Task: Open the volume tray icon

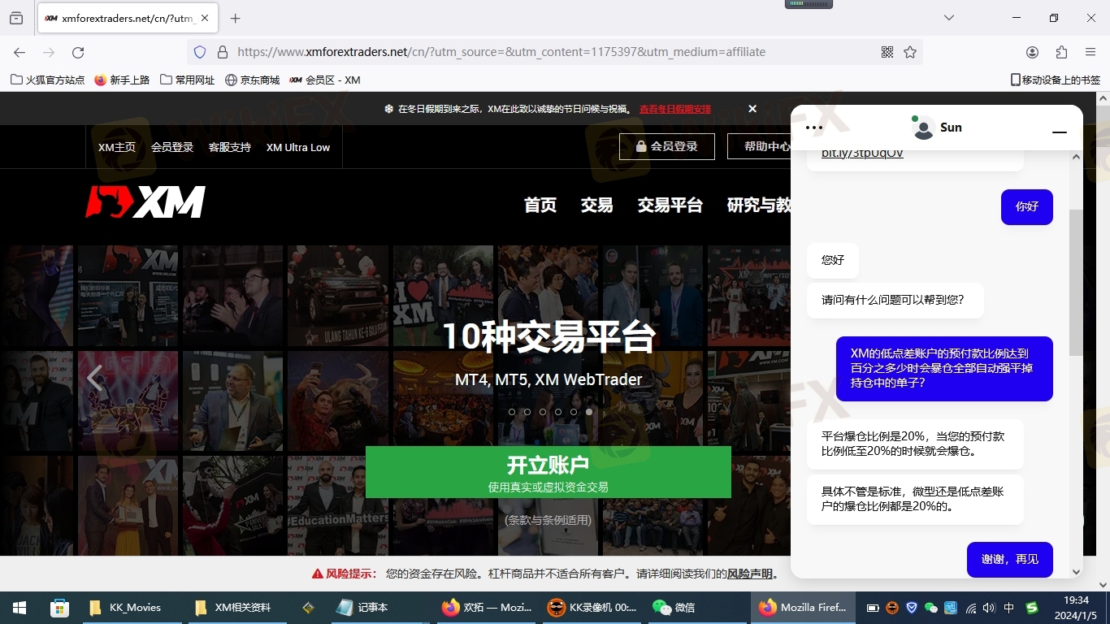Action: point(989,608)
